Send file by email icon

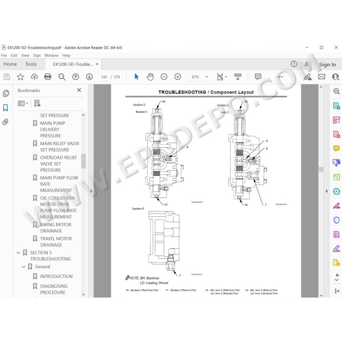pos(321,77)
